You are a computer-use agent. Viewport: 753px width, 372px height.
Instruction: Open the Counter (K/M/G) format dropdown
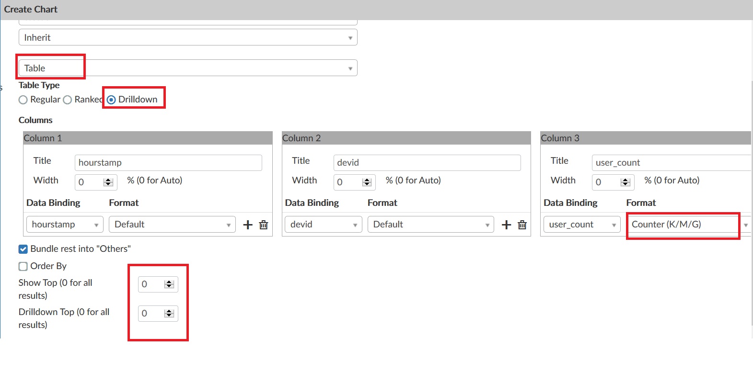[689, 225]
